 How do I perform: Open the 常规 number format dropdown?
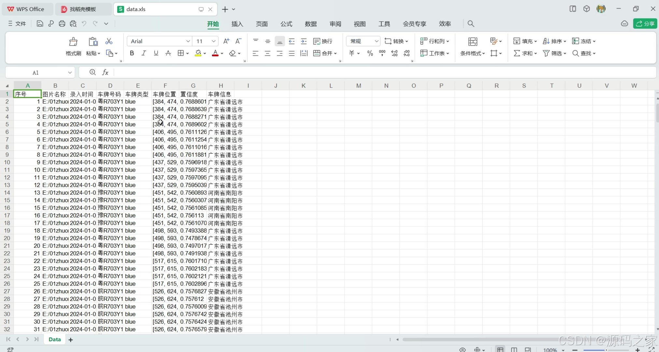coord(376,41)
